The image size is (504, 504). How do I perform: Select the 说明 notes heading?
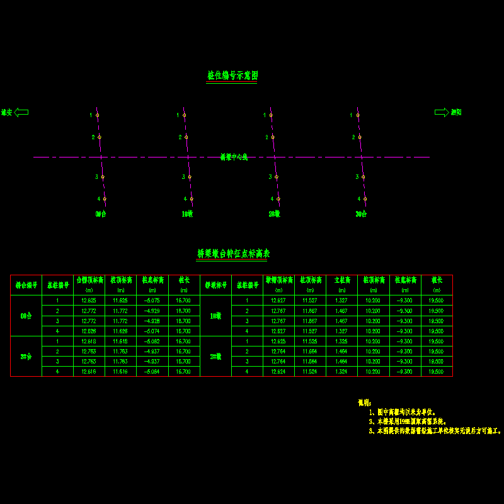coord(365,403)
